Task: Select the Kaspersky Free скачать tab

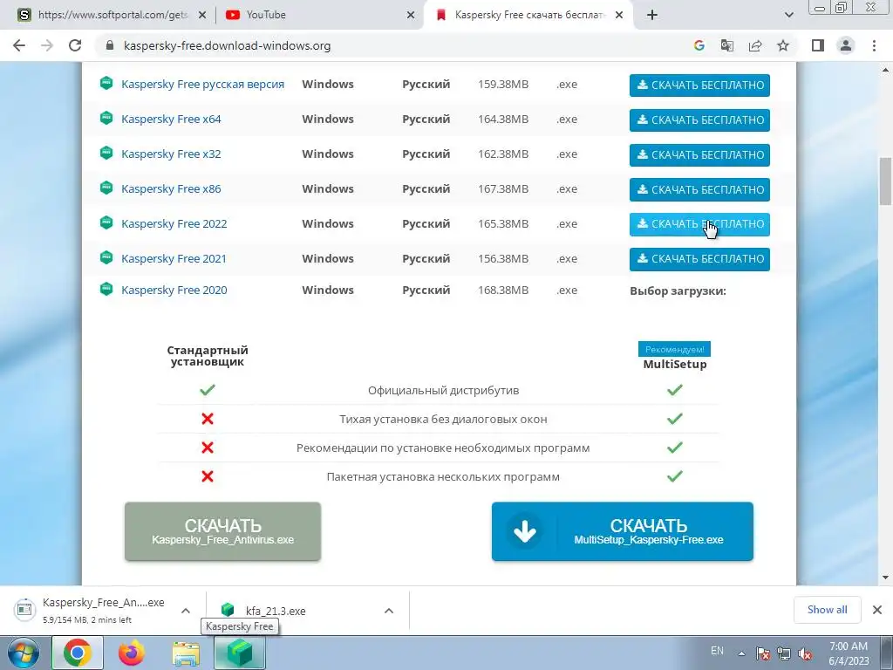Action: pos(528,15)
